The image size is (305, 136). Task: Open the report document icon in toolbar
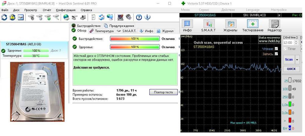(93, 17)
